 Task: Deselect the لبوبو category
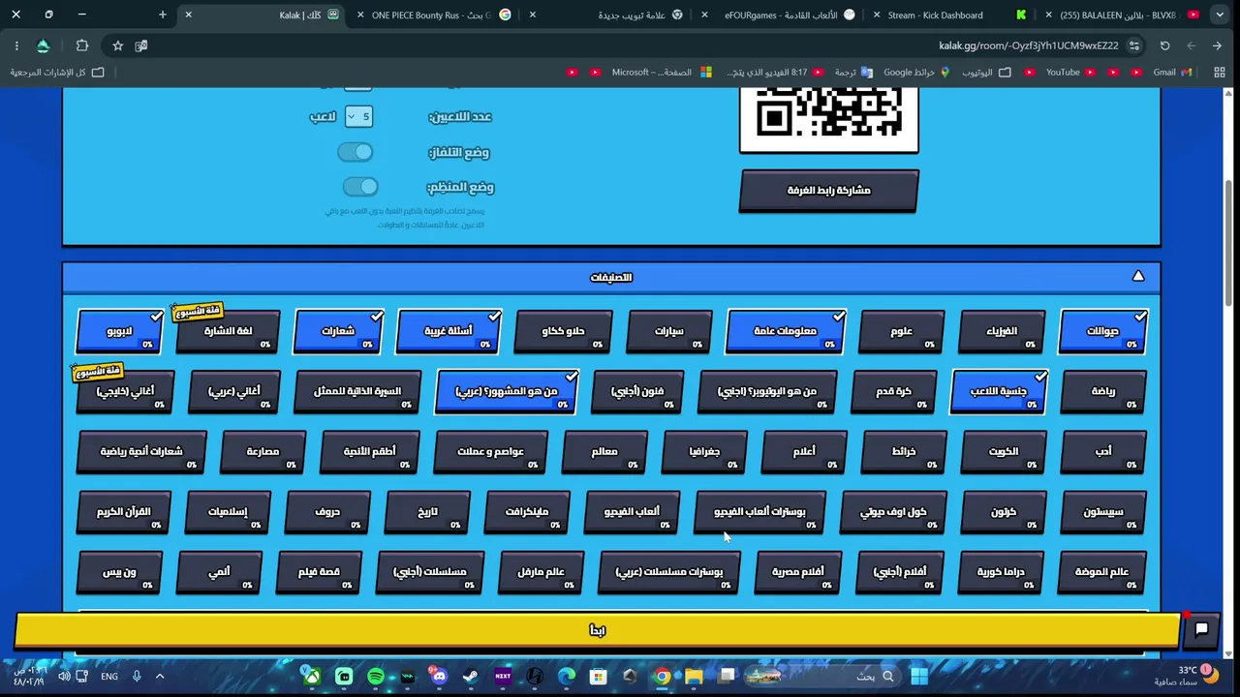point(120,331)
